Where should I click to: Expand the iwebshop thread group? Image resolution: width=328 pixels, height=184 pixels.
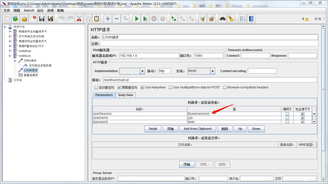[10, 51]
